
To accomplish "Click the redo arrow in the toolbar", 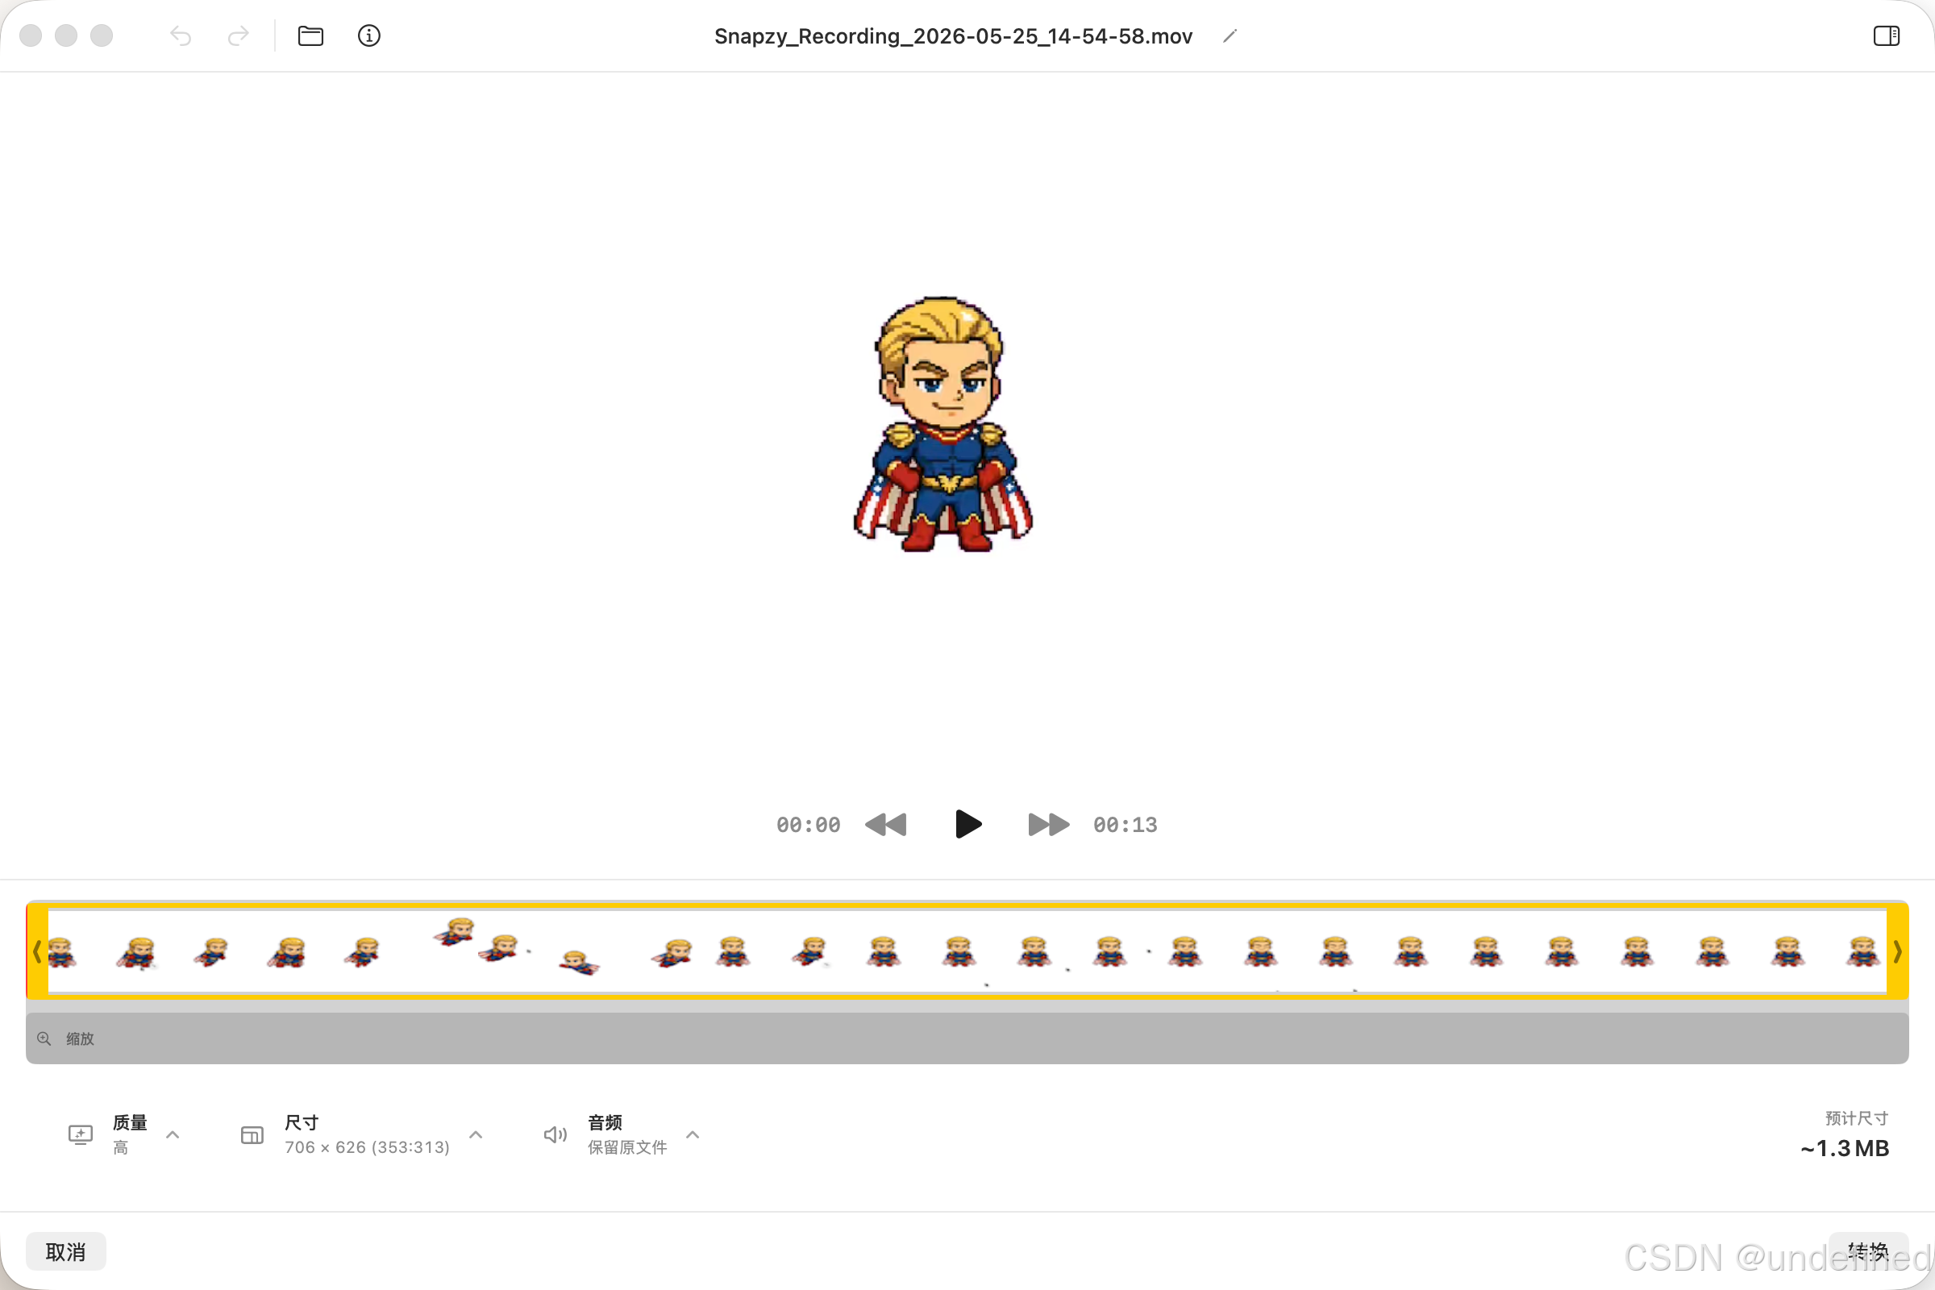I will click(238, 36).
